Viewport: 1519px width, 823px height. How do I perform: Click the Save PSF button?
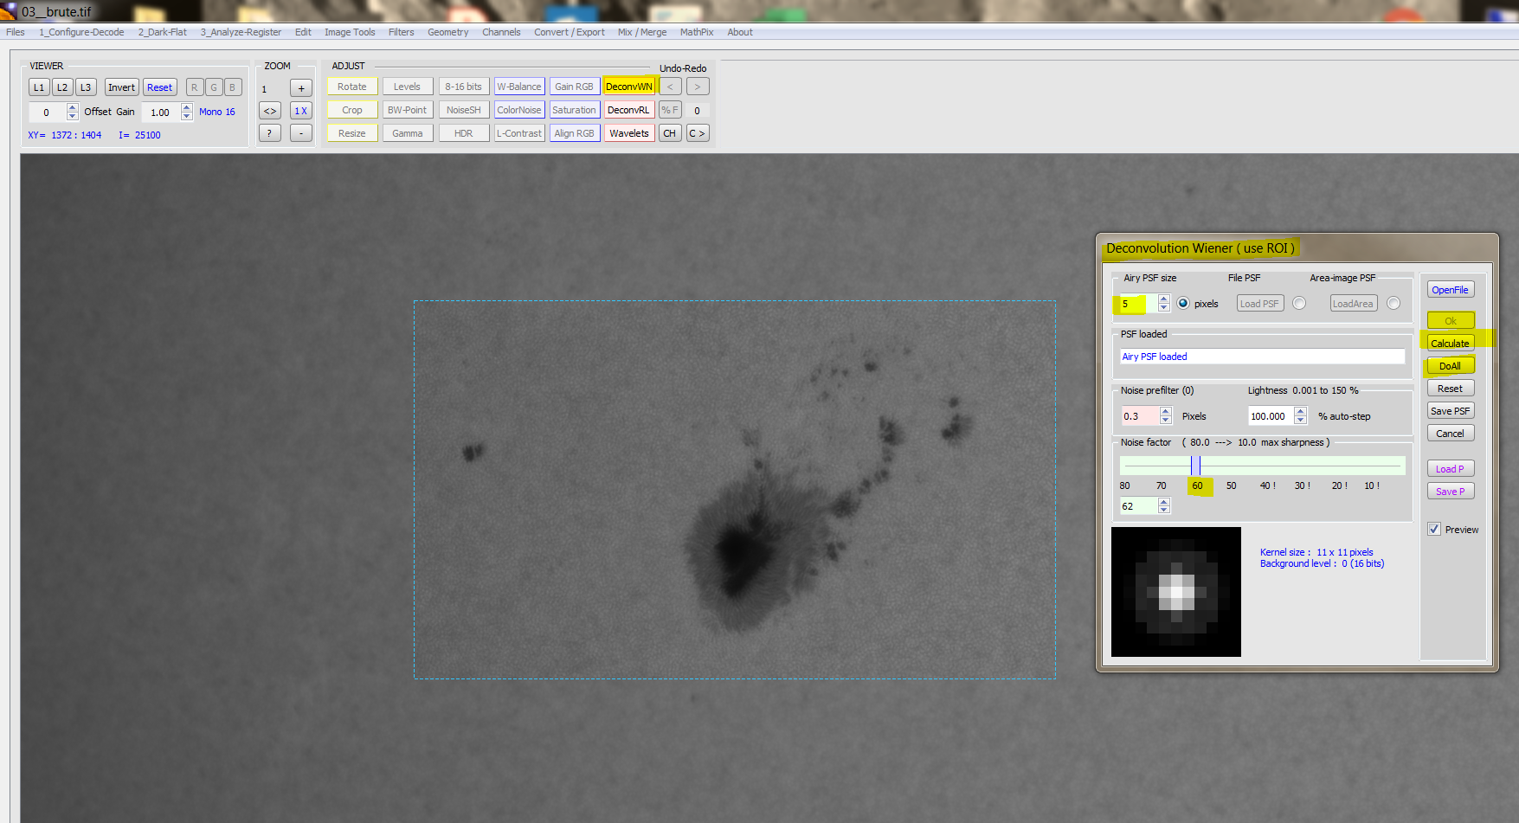[x=1451, y=411]
